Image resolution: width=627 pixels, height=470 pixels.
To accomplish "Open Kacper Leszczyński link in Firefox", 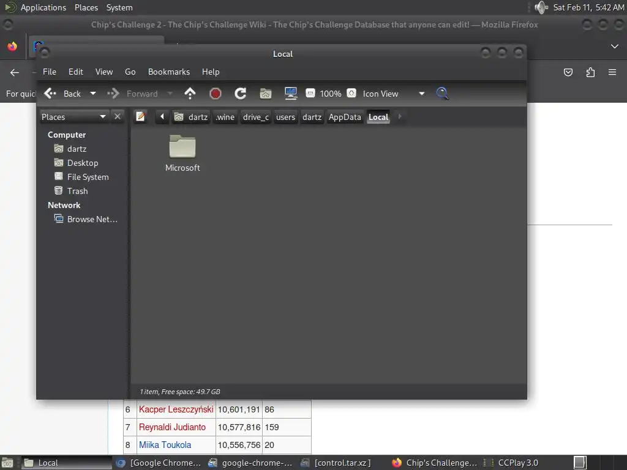I will [x=176, y=409].
